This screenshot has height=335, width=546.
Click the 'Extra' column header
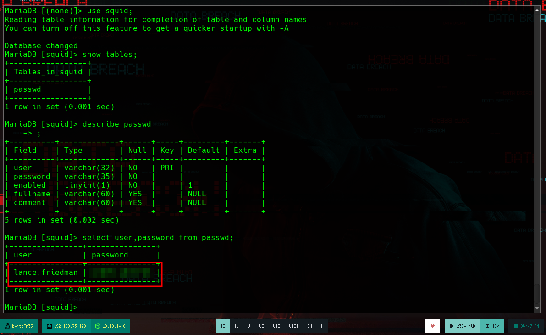click(x=245, y=150)
